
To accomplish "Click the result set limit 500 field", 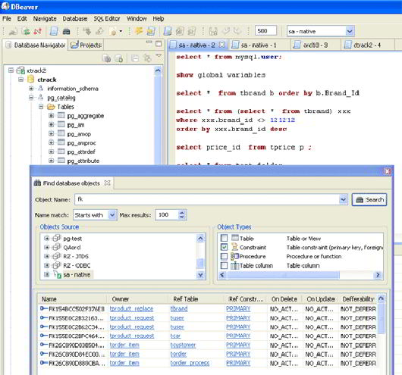I will tap(265, 31).
